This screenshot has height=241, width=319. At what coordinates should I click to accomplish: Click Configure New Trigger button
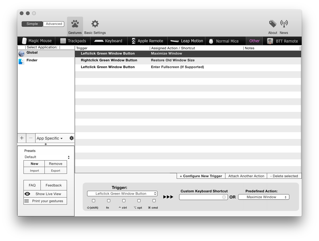click(x=201, y=176)
